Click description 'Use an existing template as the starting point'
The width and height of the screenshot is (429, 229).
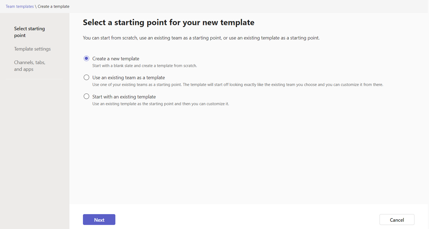[x=160, y=104]
